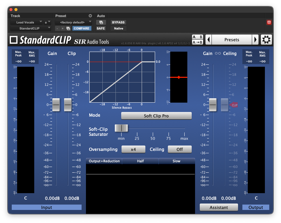Turn the Ceiling setting Off to On
The height and width of the screenshot is (223, 281).
[x=180, y=149]
